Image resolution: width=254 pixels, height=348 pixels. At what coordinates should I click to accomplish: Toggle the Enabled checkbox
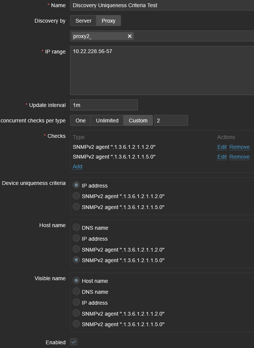tap(74, 342)
